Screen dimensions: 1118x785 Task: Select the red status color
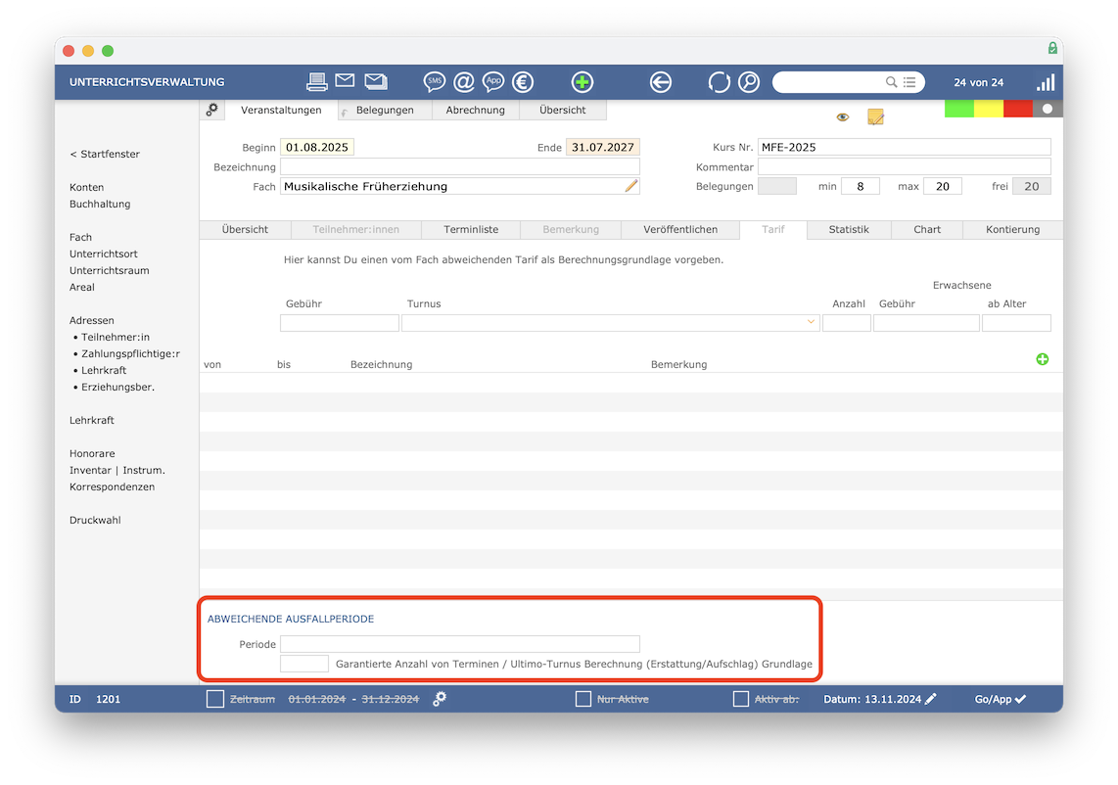click(1017, 109)
